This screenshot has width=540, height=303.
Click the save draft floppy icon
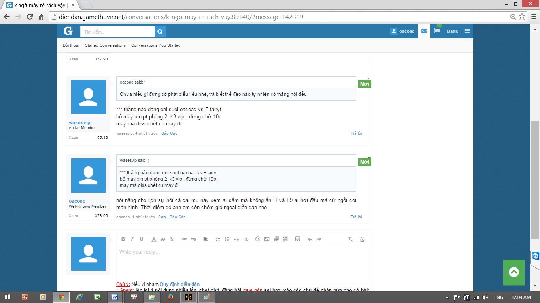tap(298, 239)
